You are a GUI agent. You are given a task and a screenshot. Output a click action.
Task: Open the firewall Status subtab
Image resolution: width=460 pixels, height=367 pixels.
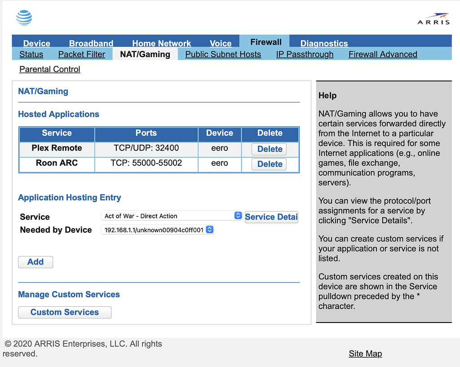(x=31, y=54)
